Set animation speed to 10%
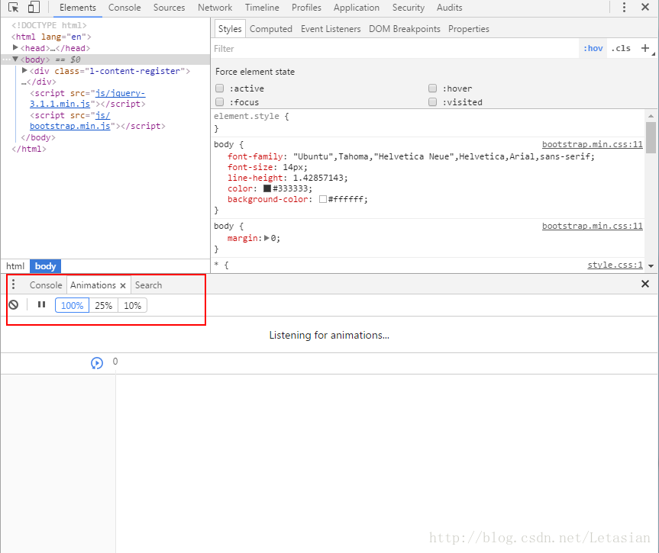This screenshot has width=659, height=553. pos(132,305)
